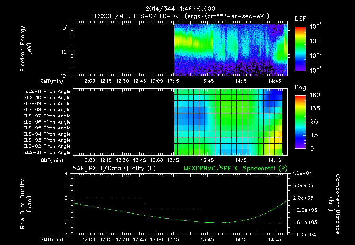Viewport: 355px width, 245px height.
Task: Click the Deg pitch angle color bar
Action: coord(300,122)
